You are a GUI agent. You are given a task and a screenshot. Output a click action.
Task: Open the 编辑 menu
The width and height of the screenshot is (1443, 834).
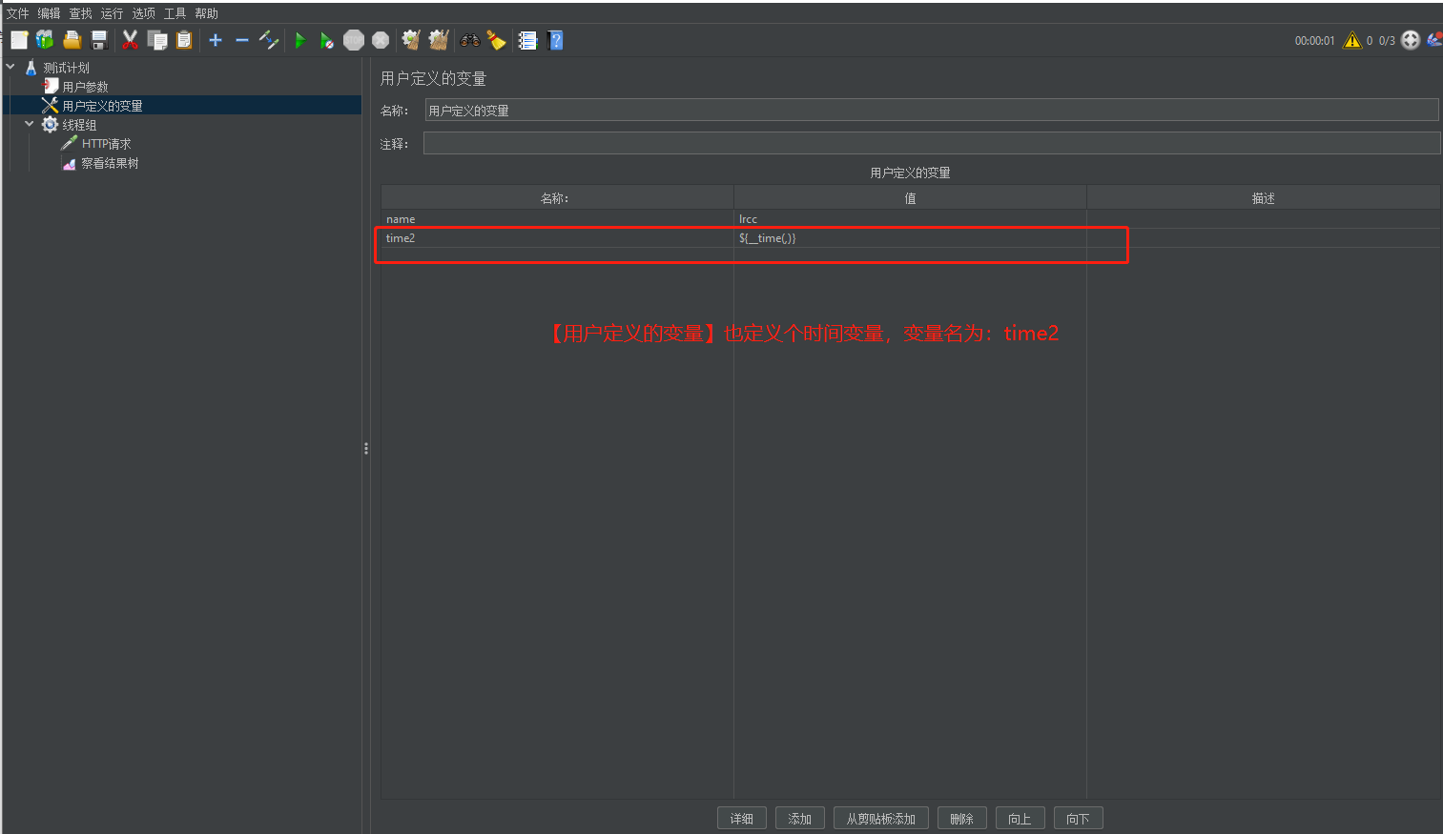point(49,13)
